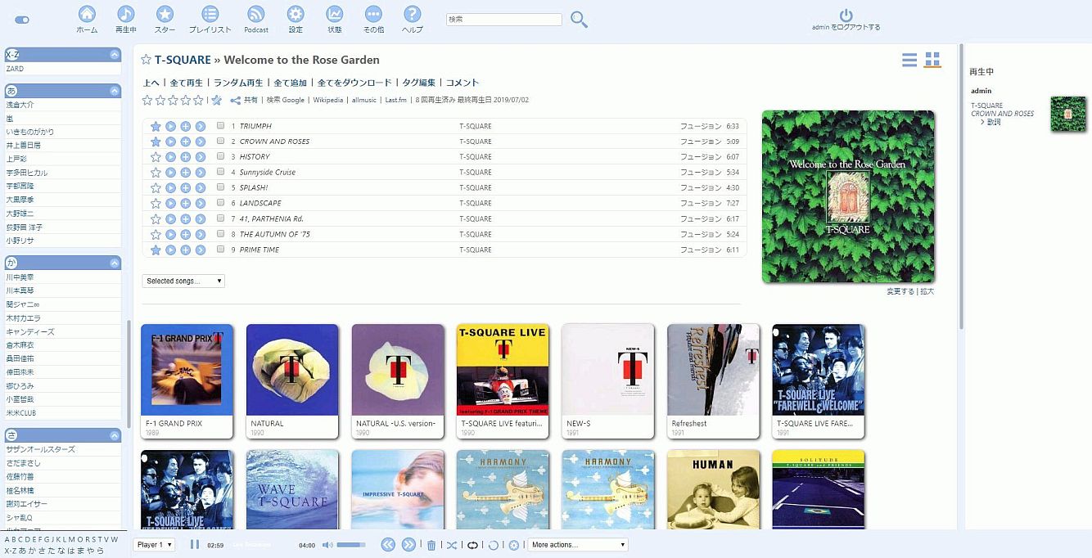Click 全て追加 add all
1092x558 pixels.
click(290, 83)
